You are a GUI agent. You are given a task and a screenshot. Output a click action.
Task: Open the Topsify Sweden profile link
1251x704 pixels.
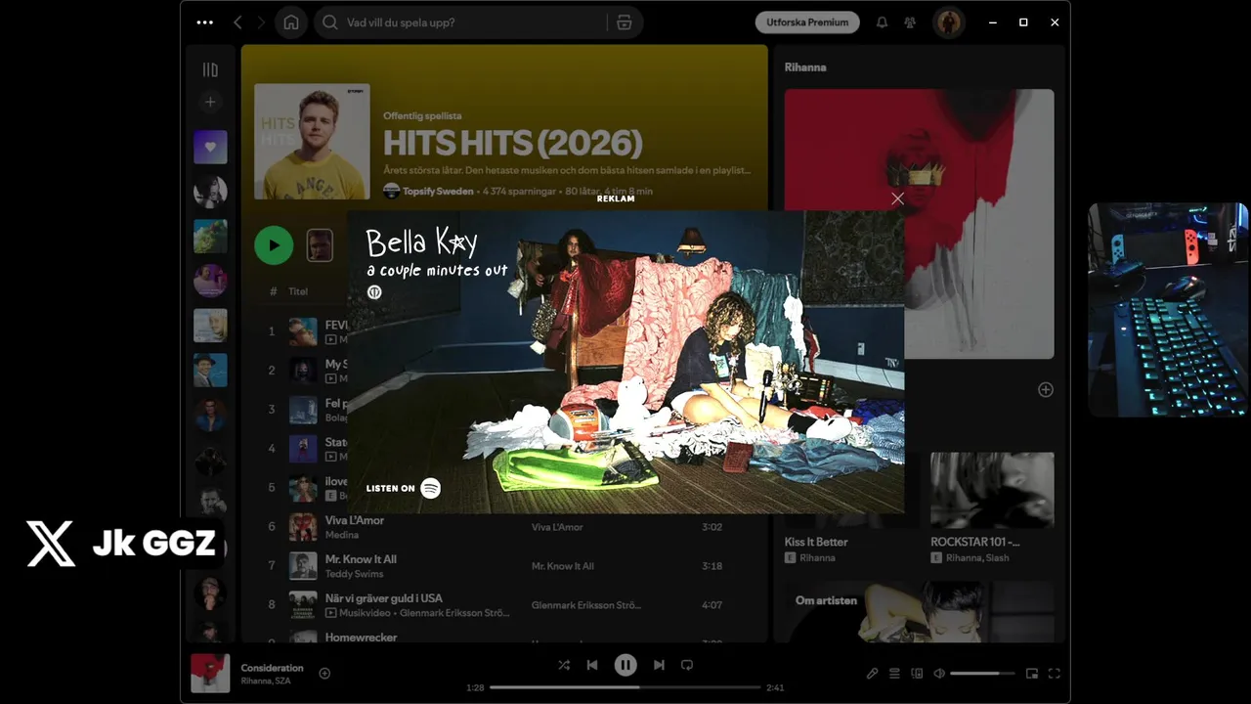pyautogui.click(x=438, y=192)
